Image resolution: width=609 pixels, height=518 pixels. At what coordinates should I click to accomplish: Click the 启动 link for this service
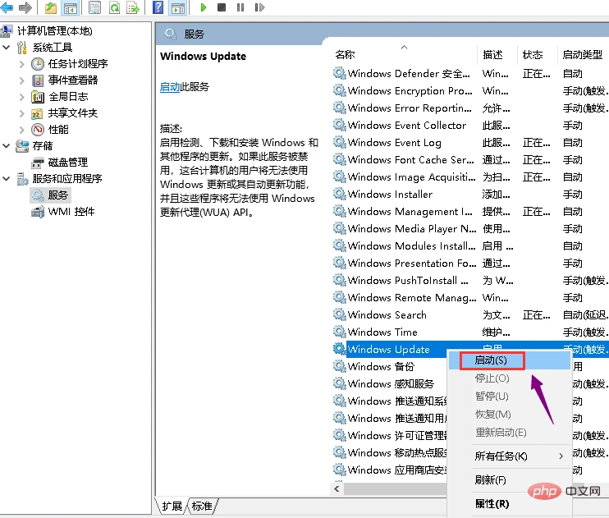coord(169,87)
